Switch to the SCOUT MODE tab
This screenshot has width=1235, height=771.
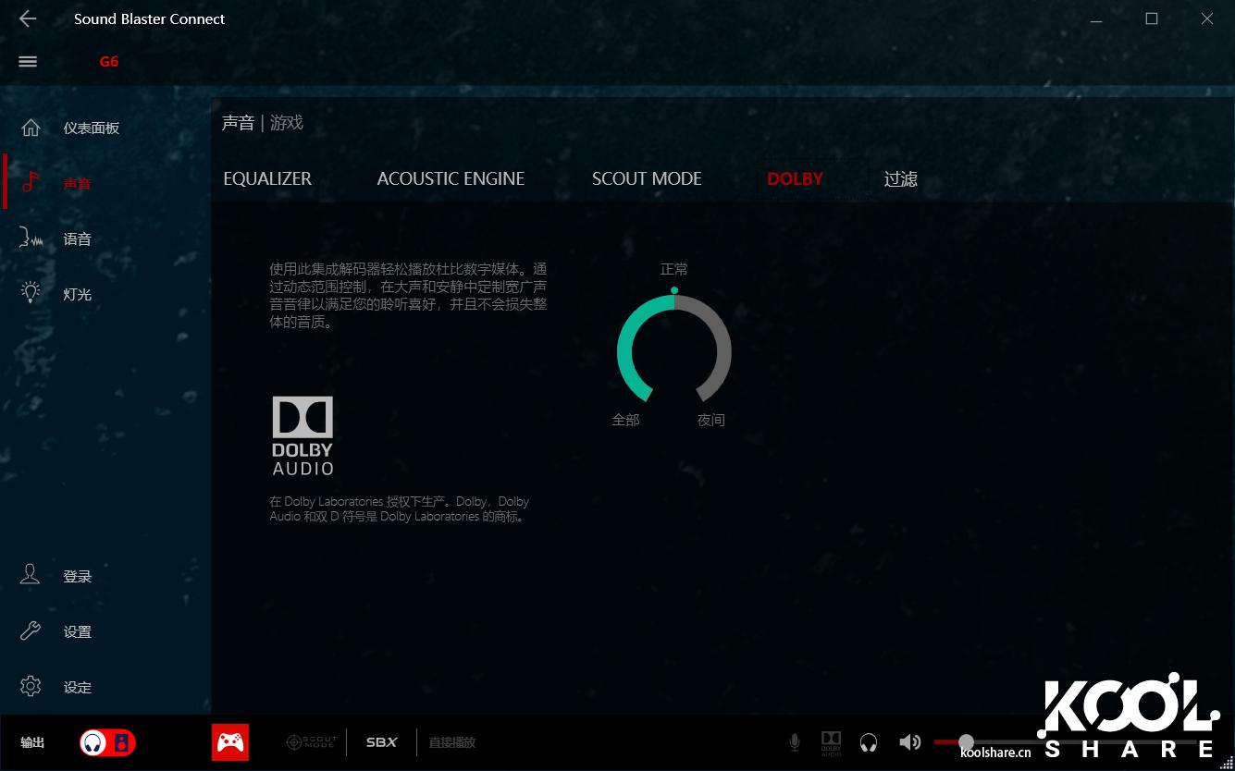pyautogui.click(x=647, y=178)
